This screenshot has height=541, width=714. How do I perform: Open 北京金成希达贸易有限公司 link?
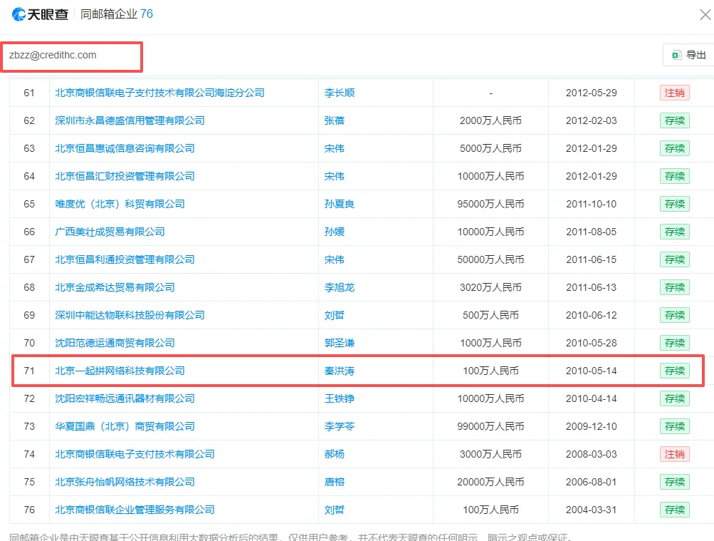[x=115, y=287]
